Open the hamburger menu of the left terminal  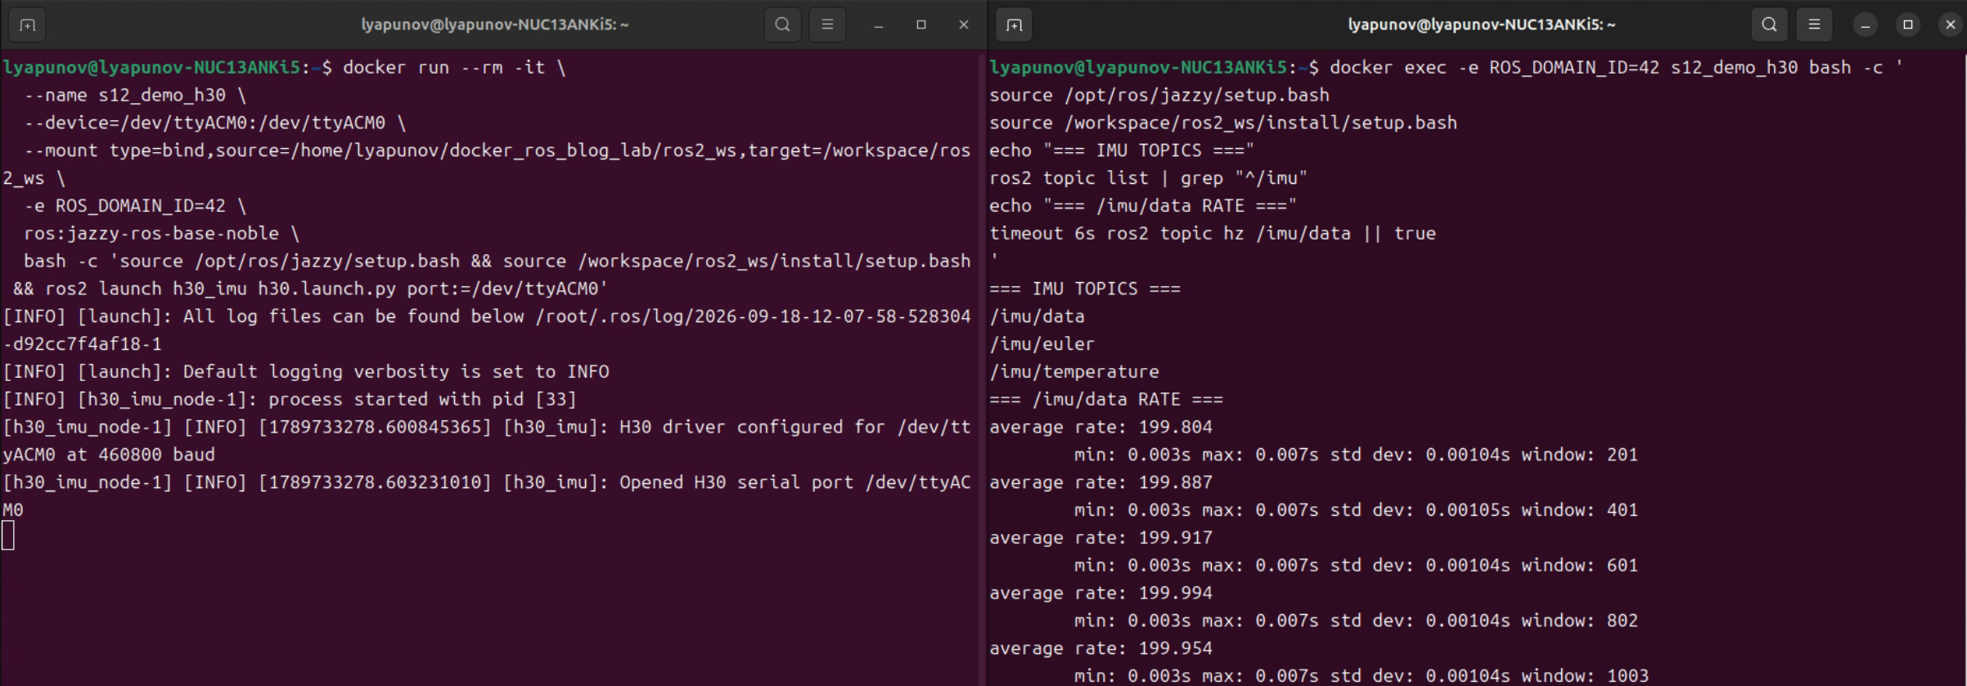[x=827, y=25]
